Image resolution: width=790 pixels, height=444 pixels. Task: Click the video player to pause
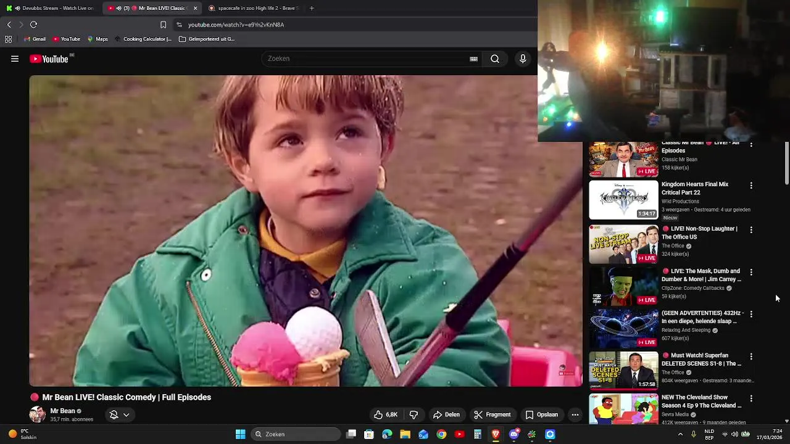[x=306, y=231]
